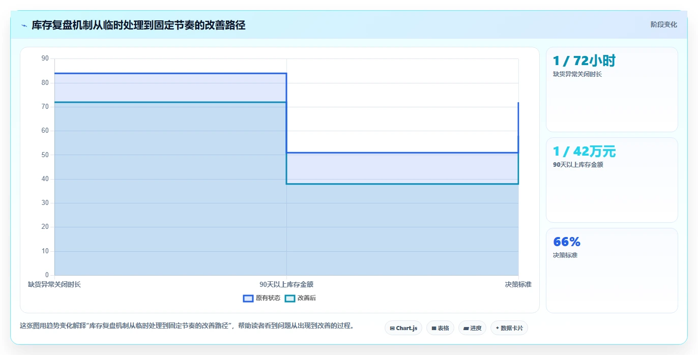This screenshot has width=698, height=355.
Task: Click the x-axis label 决策标准
Action: [x=518, y=284]
